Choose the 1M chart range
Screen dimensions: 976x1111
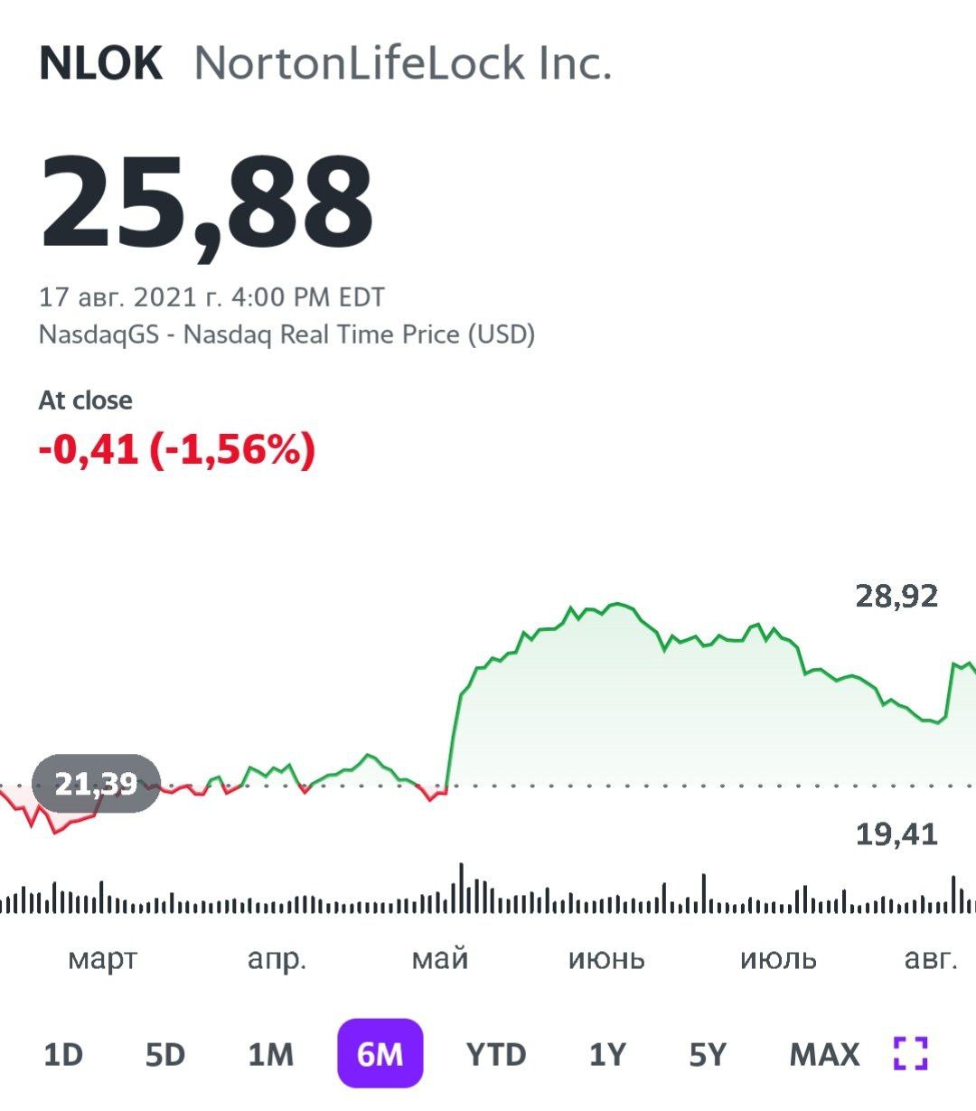click(x=271, y=1054)
